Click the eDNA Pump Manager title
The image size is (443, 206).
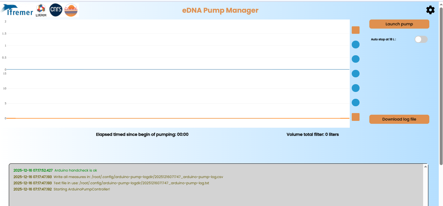click(220, 10)
